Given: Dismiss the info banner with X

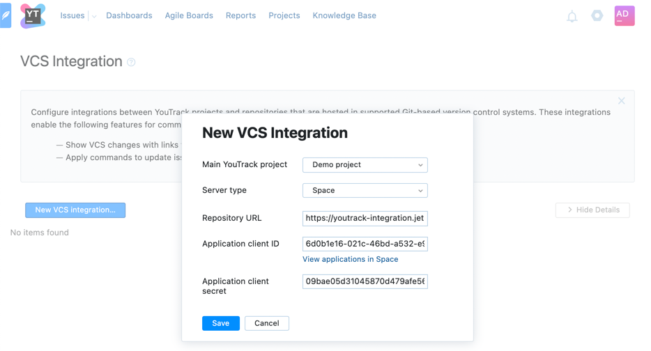Looking at the screenshot, I should click(x=621, y=101).
